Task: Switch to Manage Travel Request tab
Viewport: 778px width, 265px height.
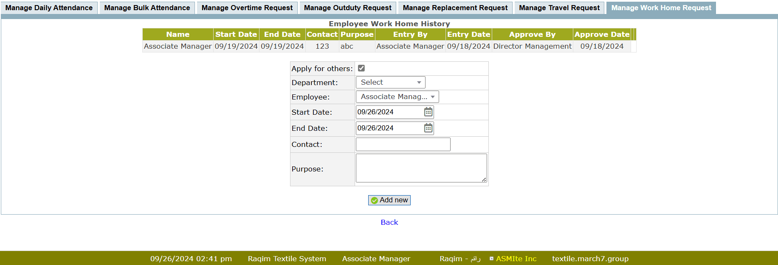Action: [559, 8]
